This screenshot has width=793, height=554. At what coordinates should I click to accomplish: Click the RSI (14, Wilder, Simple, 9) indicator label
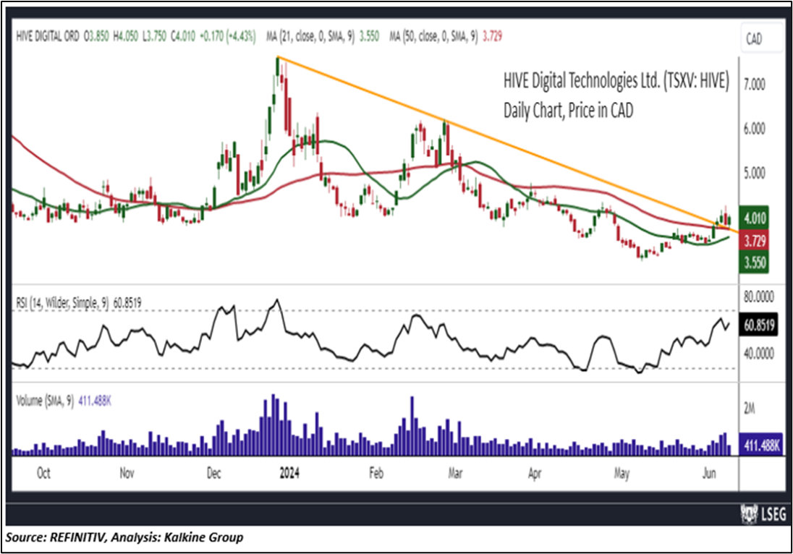click(x=63, y=303)
